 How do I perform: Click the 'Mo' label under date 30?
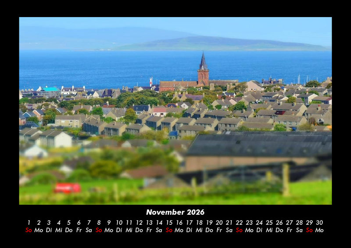pos(319,230)
